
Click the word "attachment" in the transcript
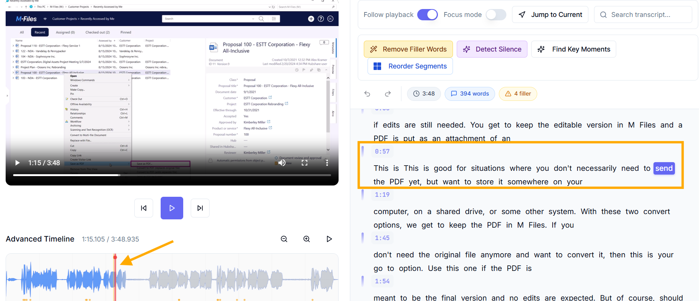click(465, 138)
